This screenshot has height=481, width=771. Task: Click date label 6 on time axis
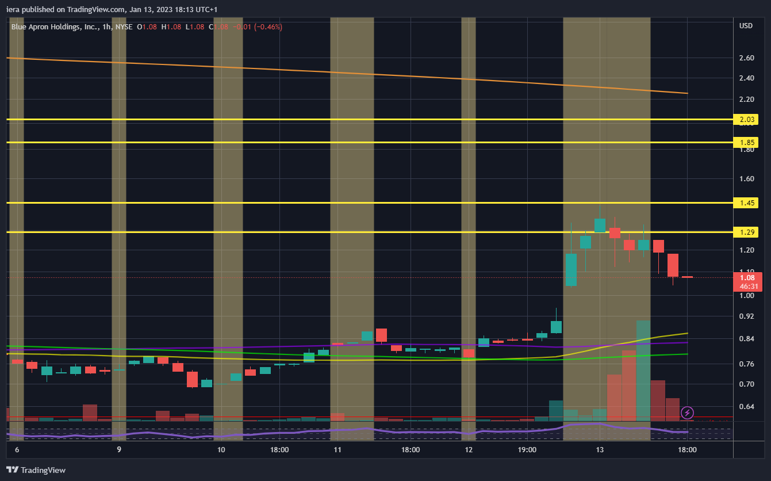17,450
